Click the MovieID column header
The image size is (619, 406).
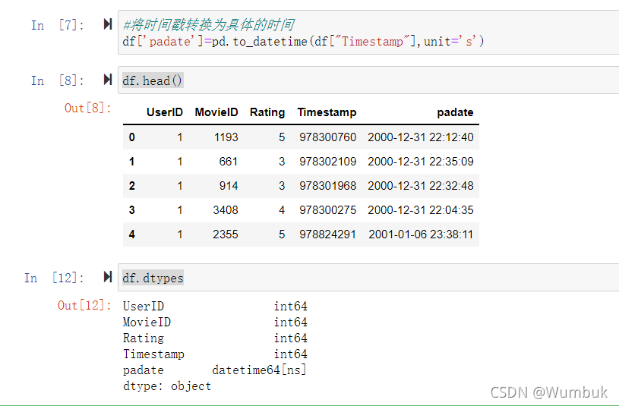(x=216, y=112)
